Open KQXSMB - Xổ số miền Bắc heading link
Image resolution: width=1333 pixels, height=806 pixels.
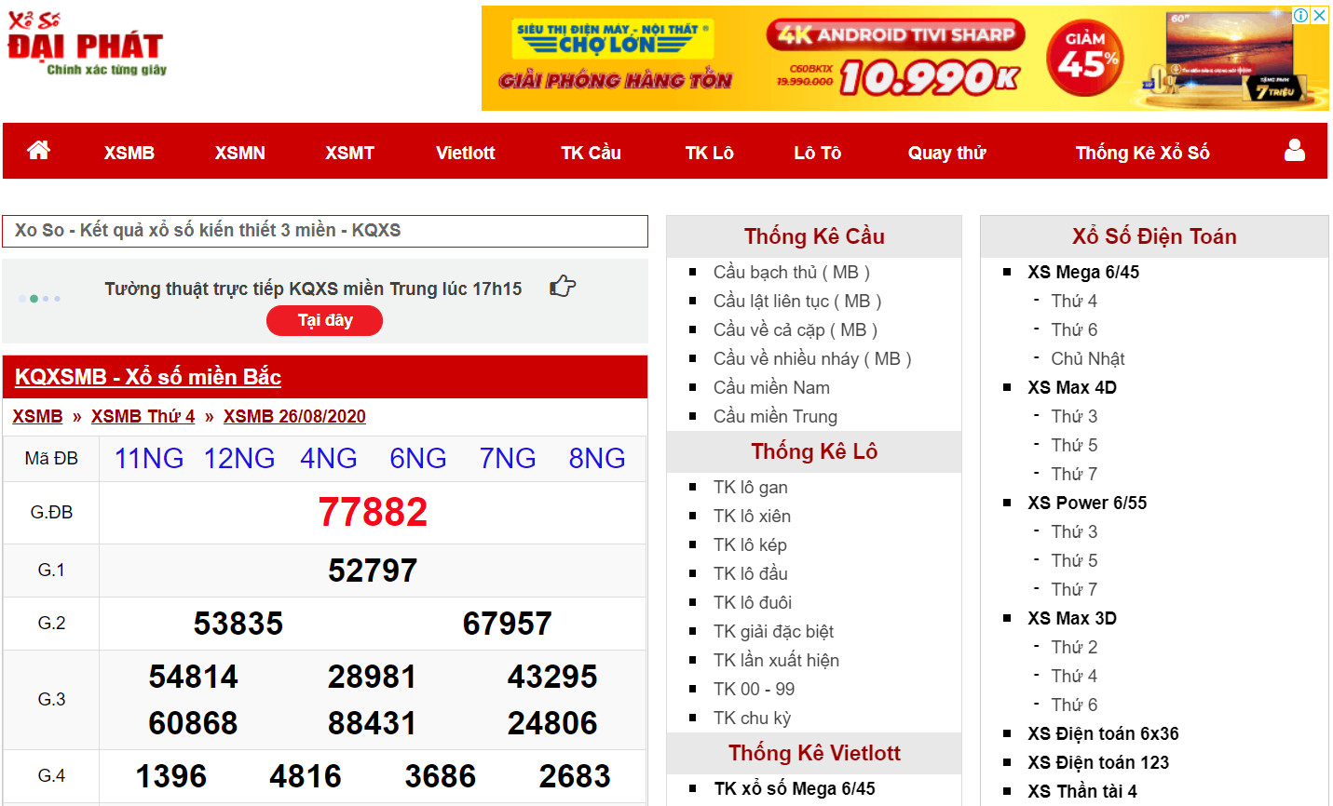[148, 377]
